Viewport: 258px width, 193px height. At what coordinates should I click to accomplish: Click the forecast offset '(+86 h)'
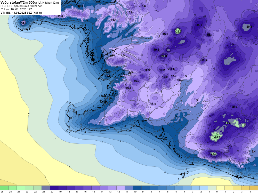pos(37,13)
